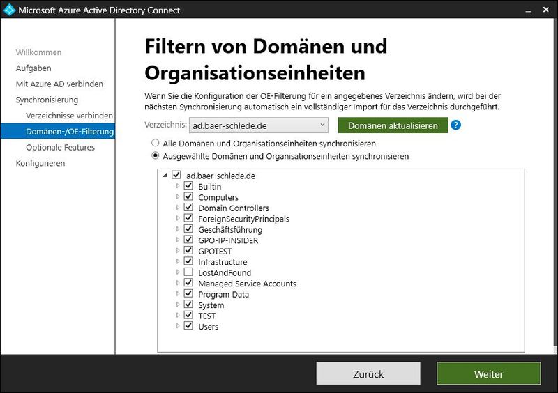The image size is (558, 393).
Task: Uncheck the Program Data checkbox
Action: [x=188, y=293]
